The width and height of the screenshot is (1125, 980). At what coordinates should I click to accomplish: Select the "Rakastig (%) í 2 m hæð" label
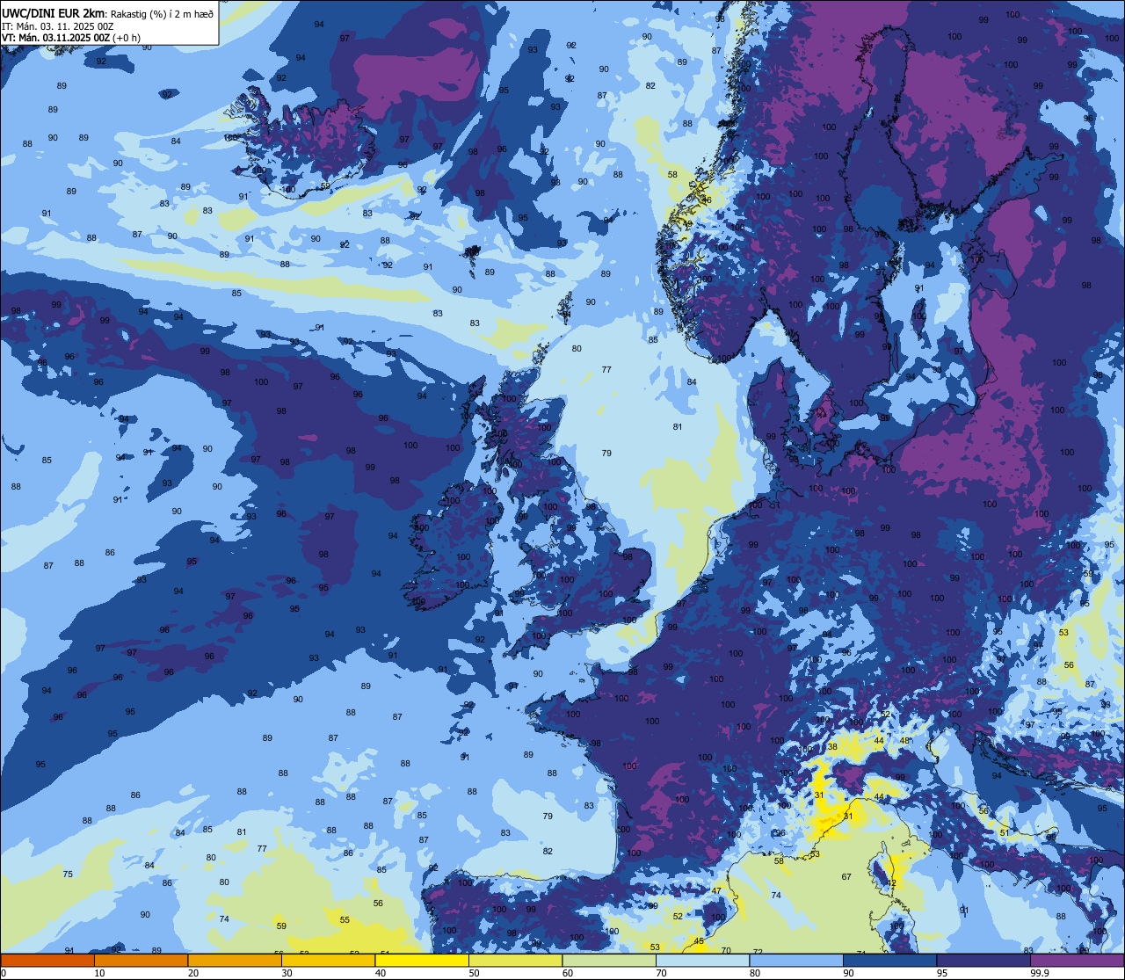161,13
